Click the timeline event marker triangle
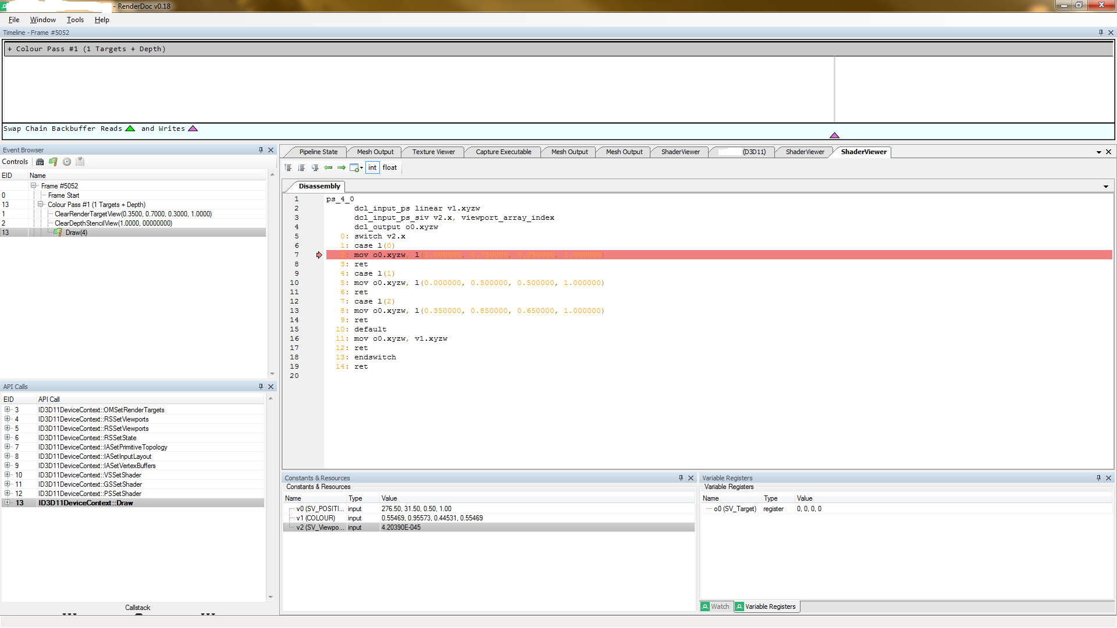Screen dimensions: 1117x628 point(834,135)
